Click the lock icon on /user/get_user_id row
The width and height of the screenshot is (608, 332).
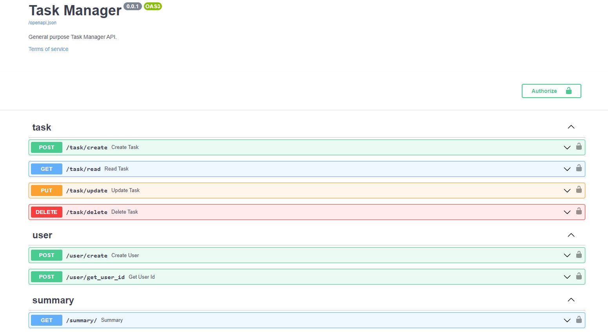click(579, 276)
